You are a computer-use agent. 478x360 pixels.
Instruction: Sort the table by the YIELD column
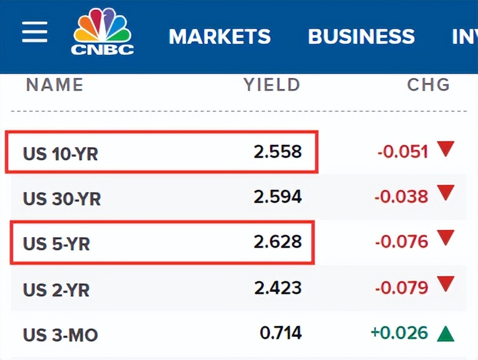(x=272, y=85)
